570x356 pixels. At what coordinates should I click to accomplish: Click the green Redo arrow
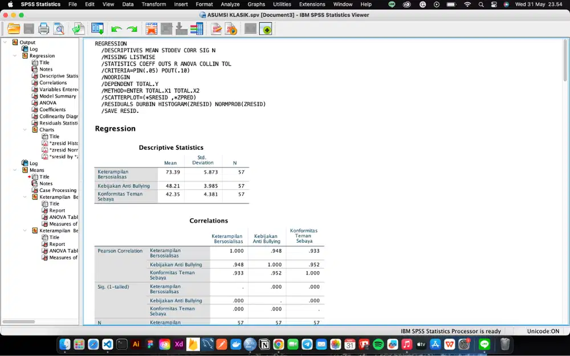tap(132, 28)
